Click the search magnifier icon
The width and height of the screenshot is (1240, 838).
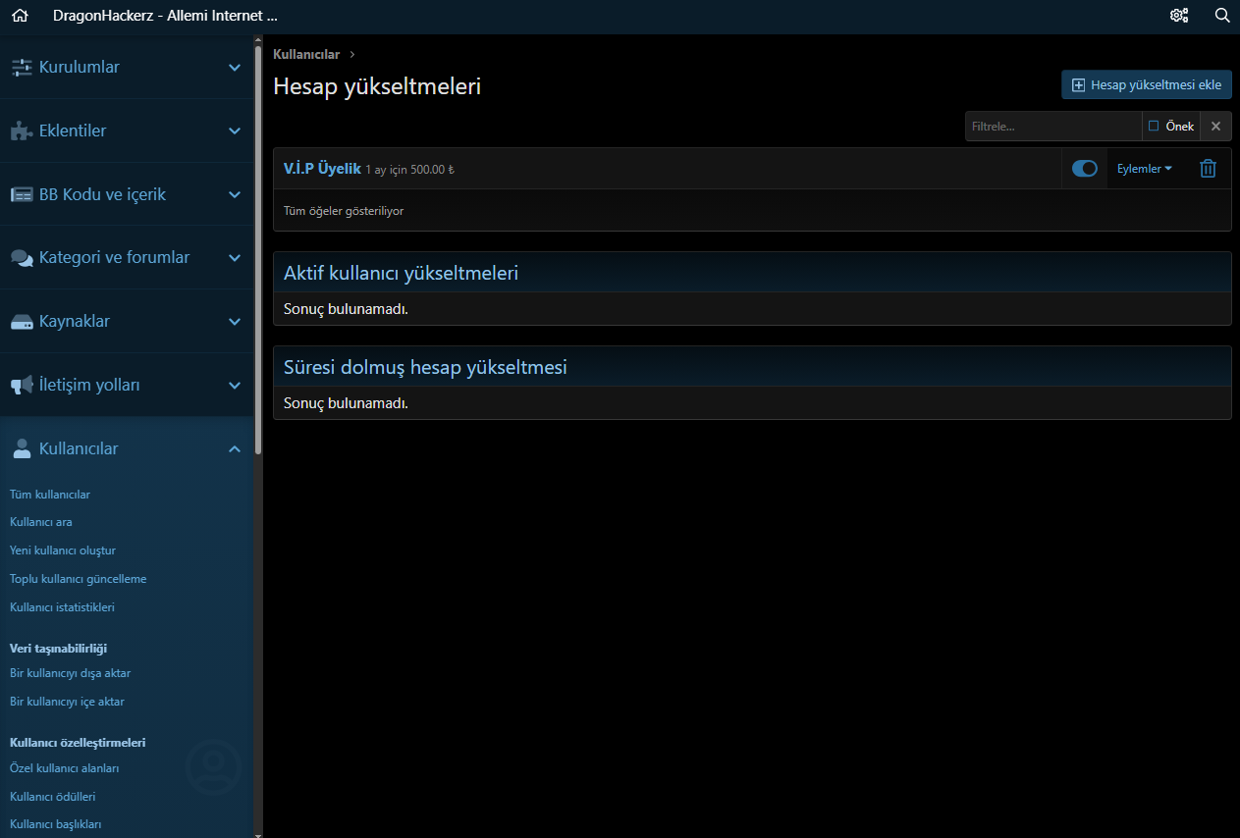[1222, 16]
